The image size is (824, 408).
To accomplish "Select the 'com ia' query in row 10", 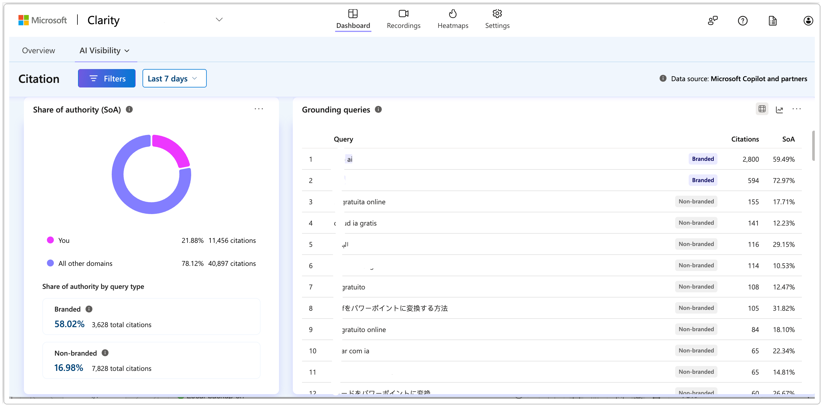I will point(551,351).
